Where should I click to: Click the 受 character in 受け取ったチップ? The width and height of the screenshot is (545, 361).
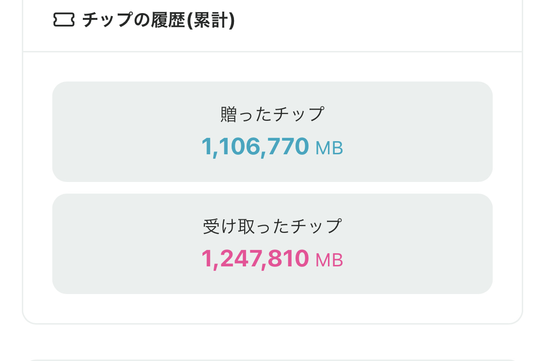pyautogui.click(x=211, y=227)
